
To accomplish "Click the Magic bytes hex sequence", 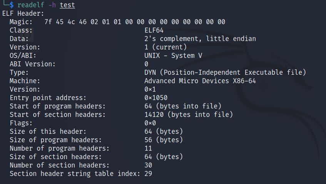I will [x=135, y=22].
